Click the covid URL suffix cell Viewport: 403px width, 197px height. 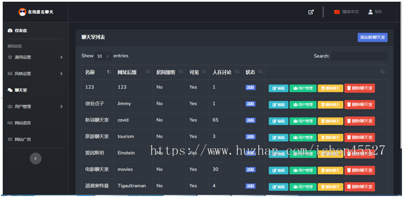[123, 120]
